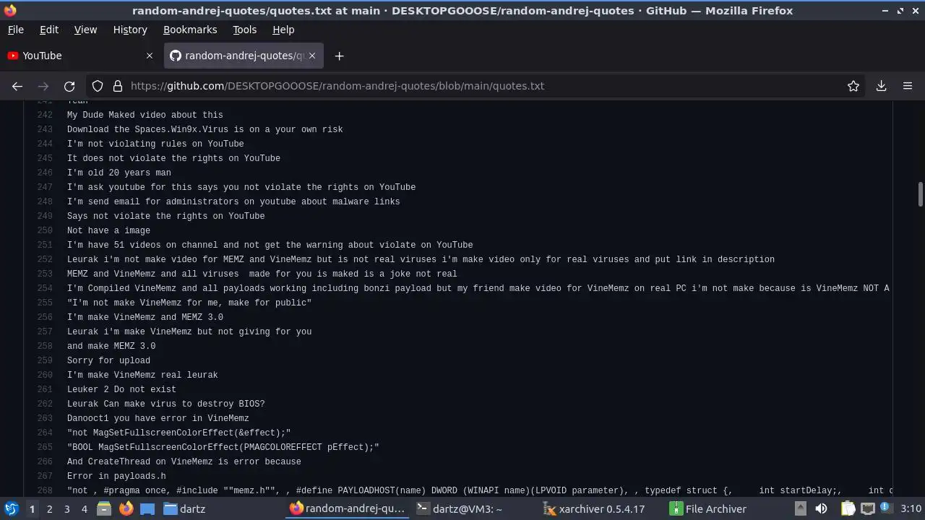Click text "Error in payloads.h"
The width and height of the screenshot is (925, 520).
116,476
